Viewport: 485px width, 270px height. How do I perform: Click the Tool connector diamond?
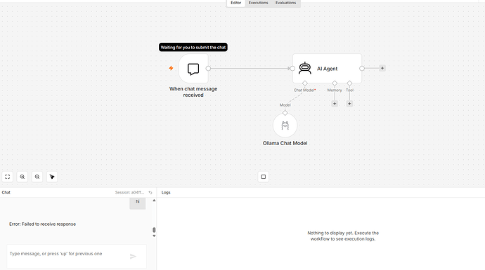(x=349, y=83)
